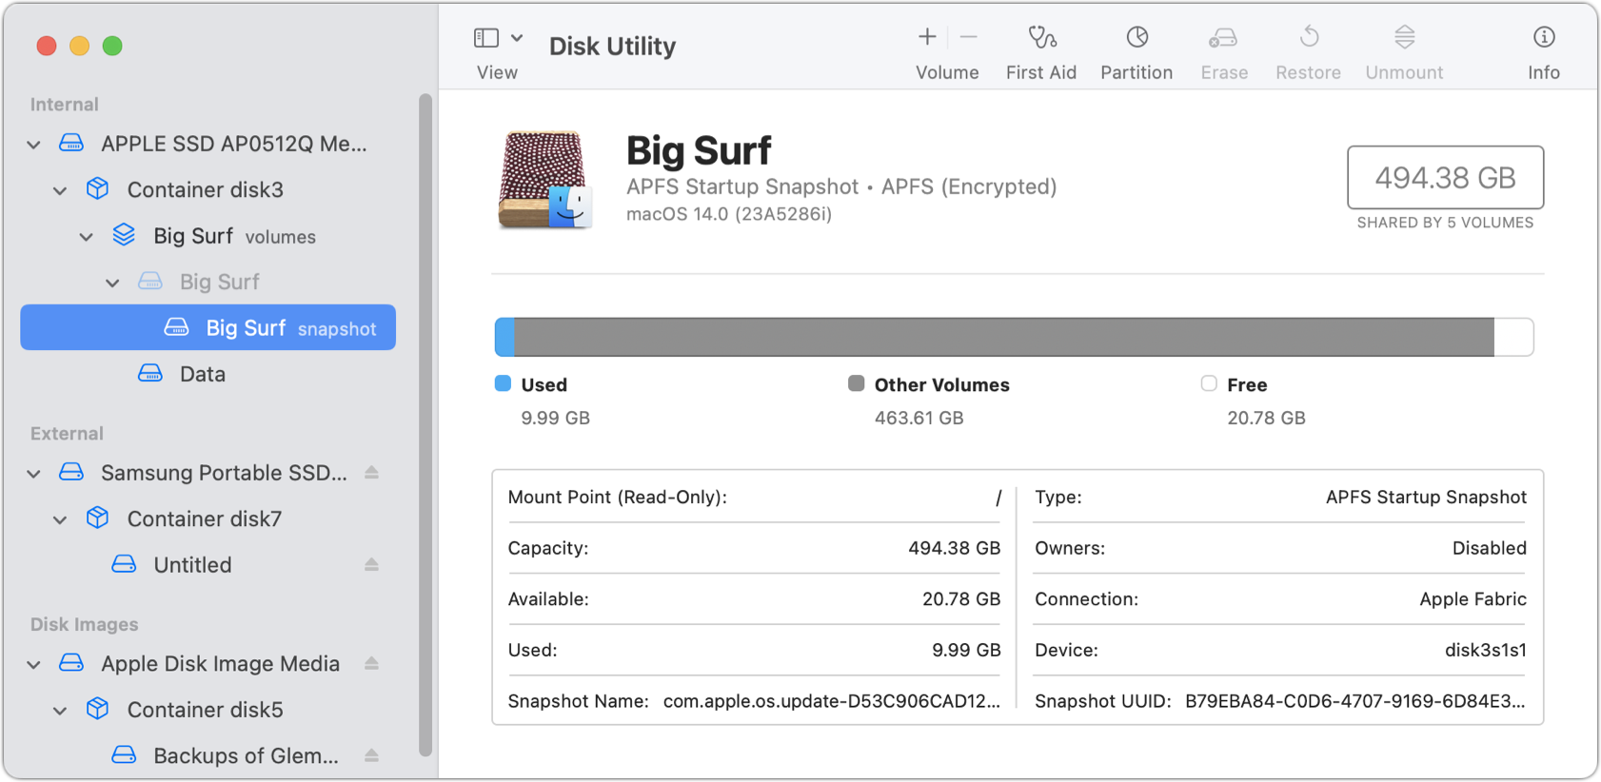This screenshot has height=782, width=1601.
Task: Click the Apple Fabric connection value
Action: click(1473, 599)
